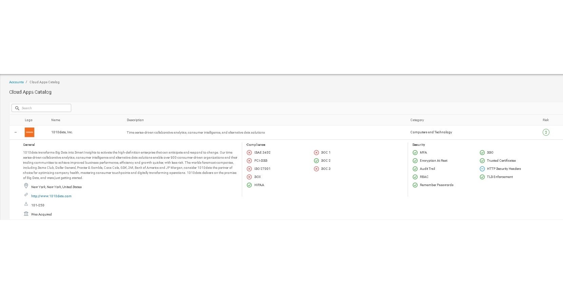Click the General section heading
This screenshot has height=294, width=563.
coord(29,145)
